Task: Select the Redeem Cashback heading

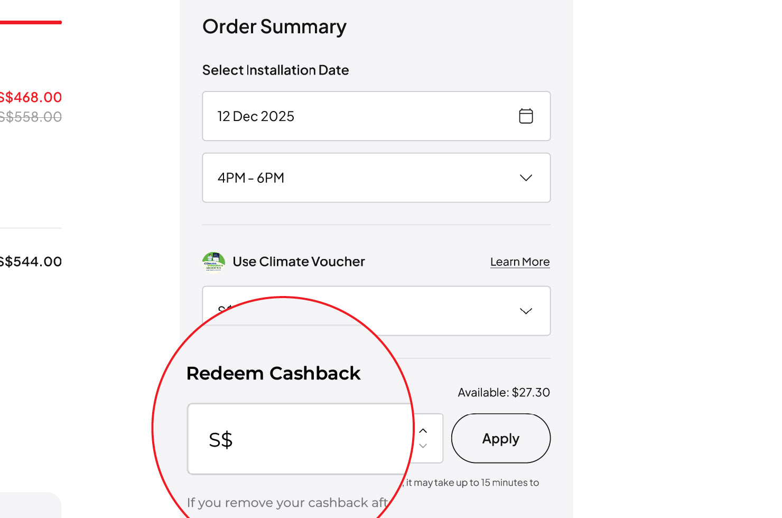Action: tap(273, 373)
